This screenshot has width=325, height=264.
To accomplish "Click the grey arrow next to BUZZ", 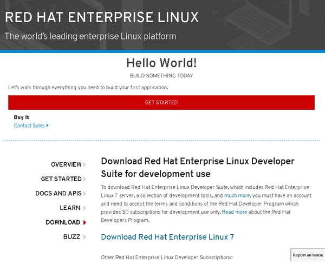I will (x=85, y=237).
